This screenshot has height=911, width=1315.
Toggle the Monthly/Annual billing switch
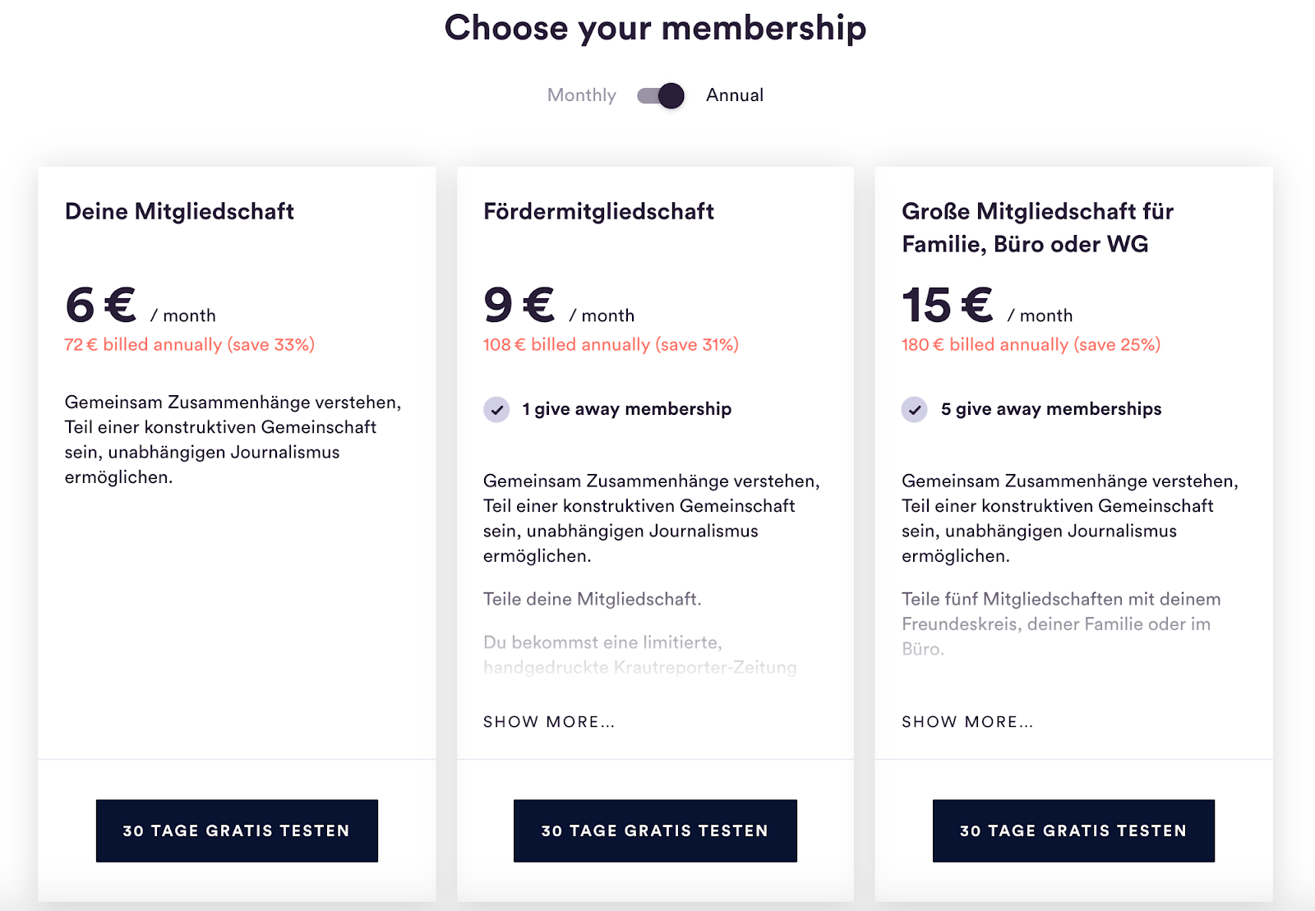point(661,95)
